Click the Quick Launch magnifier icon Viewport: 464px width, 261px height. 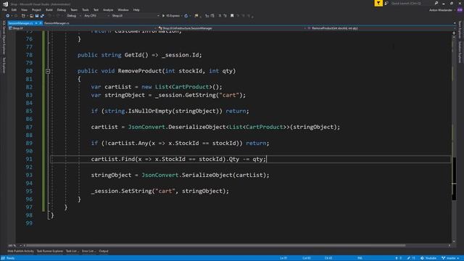436,3
